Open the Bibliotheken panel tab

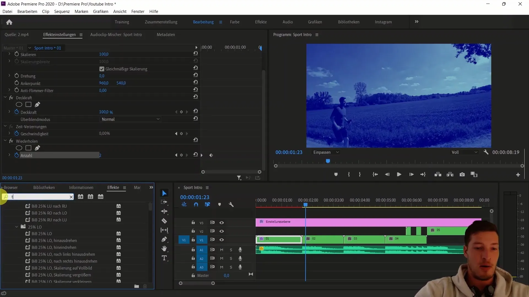point(44,187)
